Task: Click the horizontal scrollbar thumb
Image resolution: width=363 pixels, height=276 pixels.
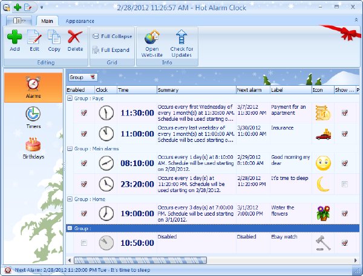Action: tap(140, 260)
